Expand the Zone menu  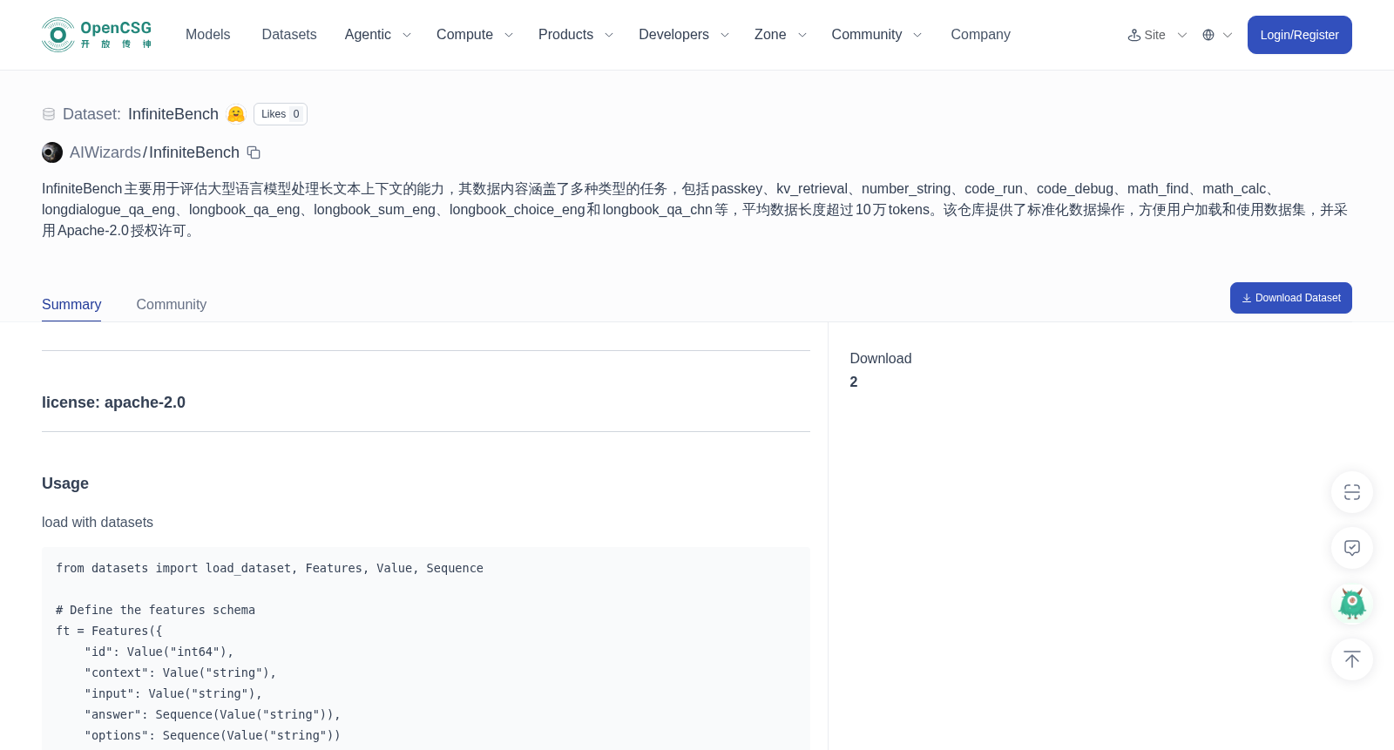tap(781, 35)
